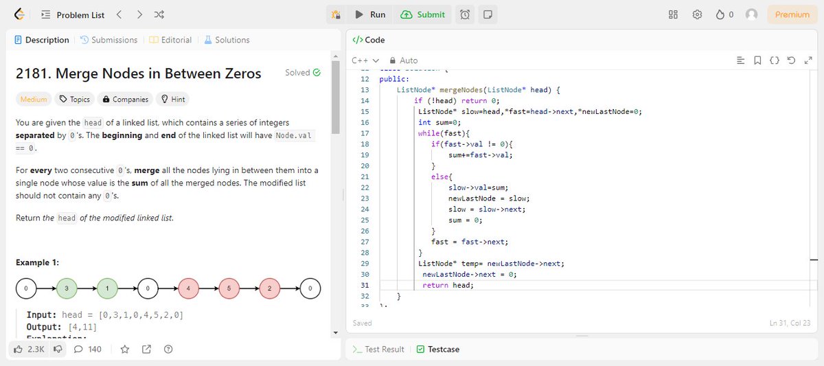Start the timer alarm clock icon

click(465, 14)
